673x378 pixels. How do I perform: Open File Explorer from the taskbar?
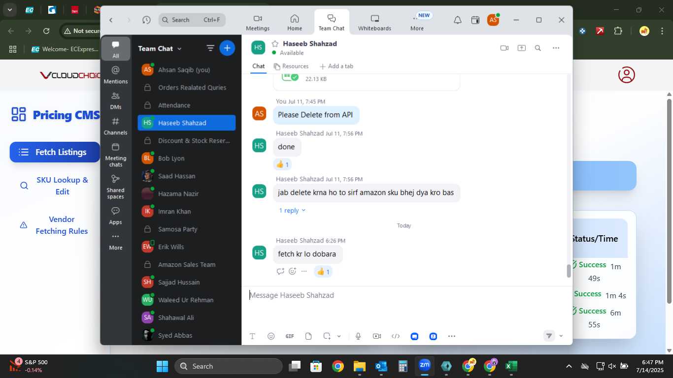(359, 366)
